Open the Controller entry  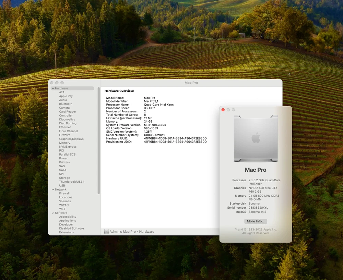pos(66,115)
